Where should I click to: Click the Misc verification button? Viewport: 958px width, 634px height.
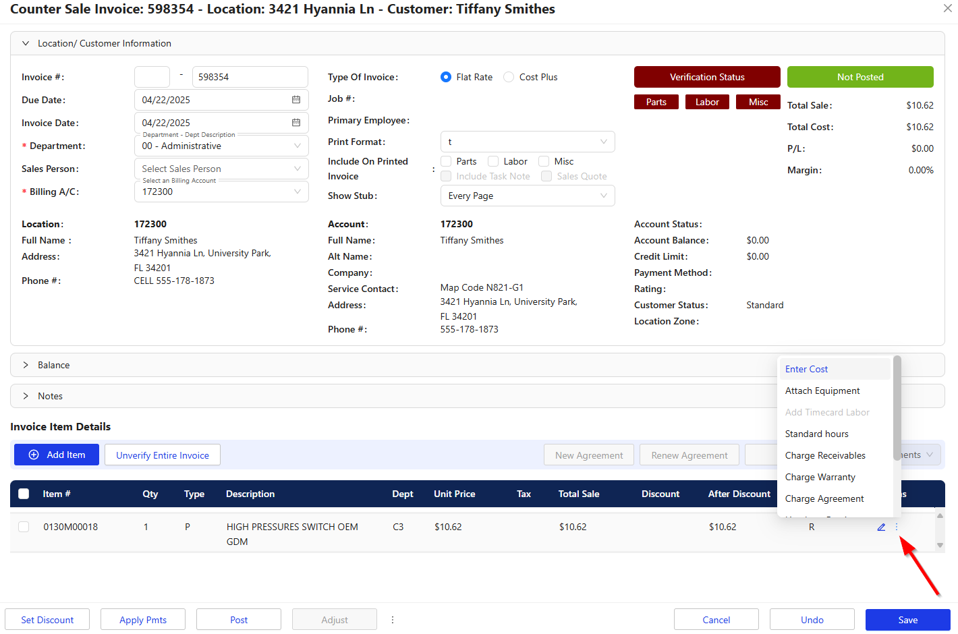click(758, 102)
